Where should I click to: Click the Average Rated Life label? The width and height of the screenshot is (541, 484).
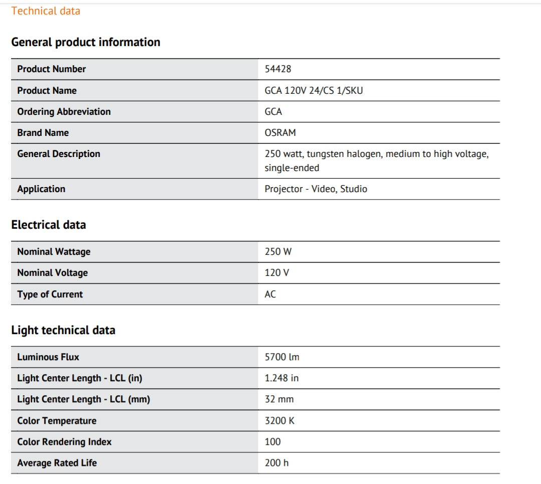tap(57, 463)
